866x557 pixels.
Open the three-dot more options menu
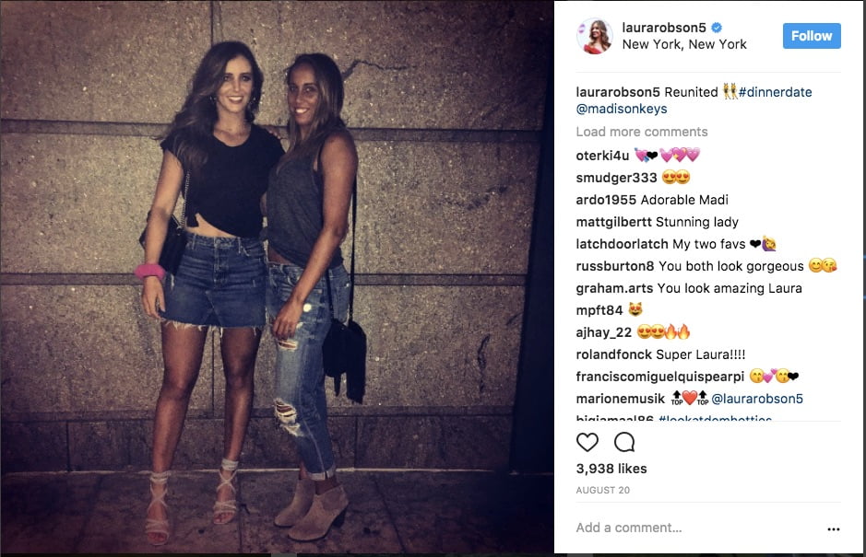pos(834,528)
